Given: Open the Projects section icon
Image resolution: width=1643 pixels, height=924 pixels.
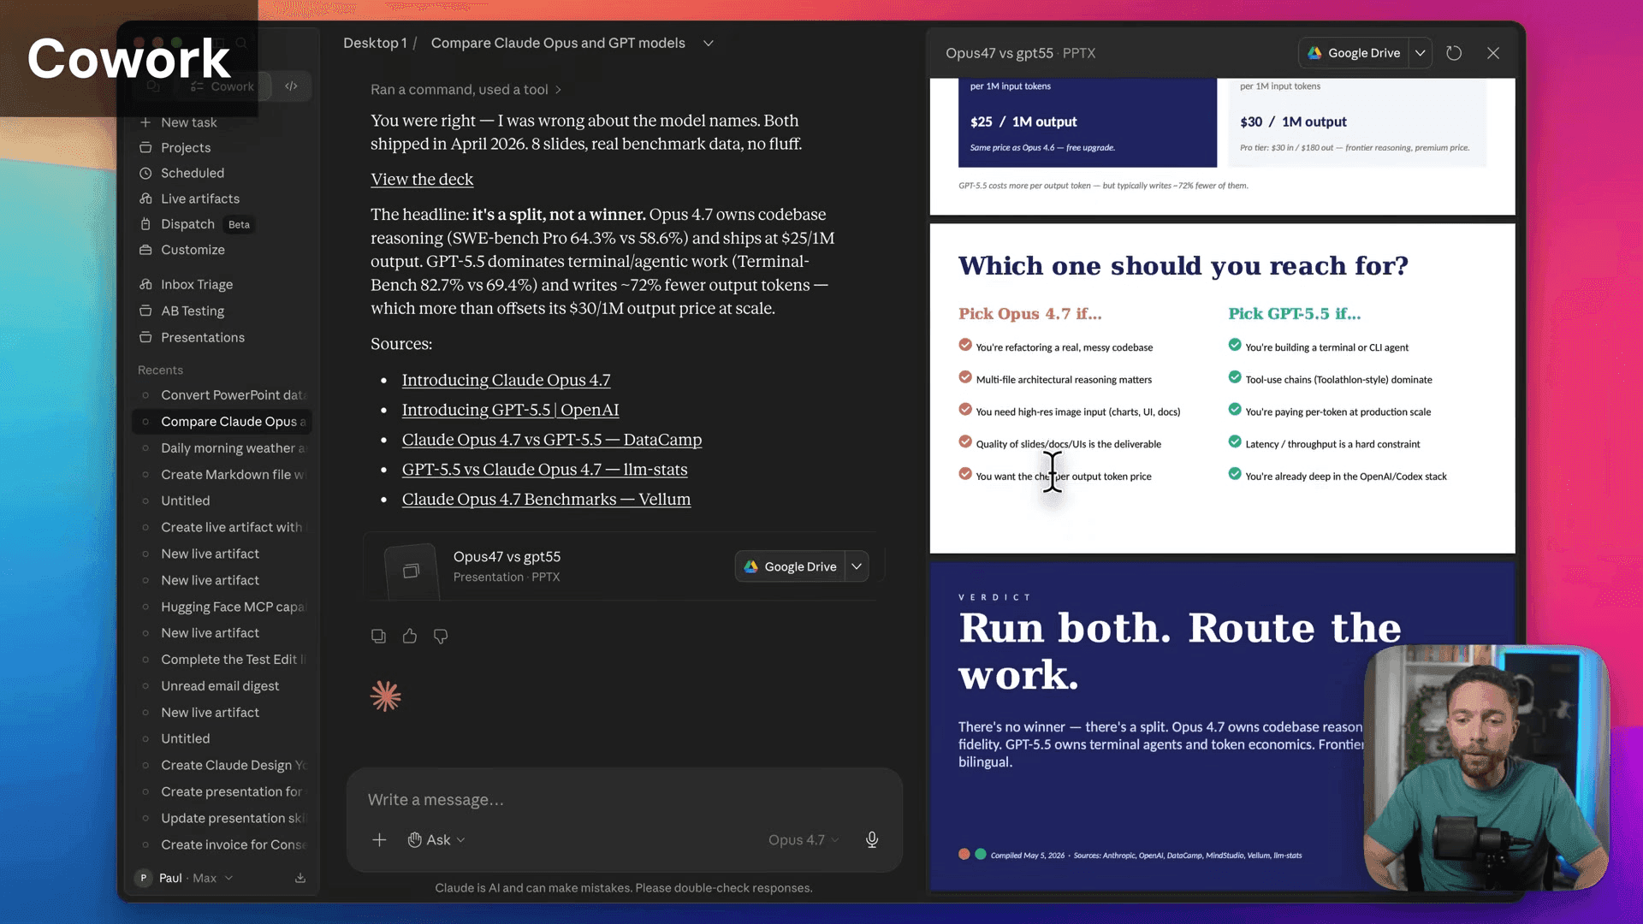Looking at the screenshot, I should click(145, 148).
